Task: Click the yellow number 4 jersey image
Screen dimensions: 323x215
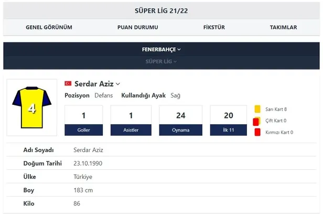Action: point(31,107)
